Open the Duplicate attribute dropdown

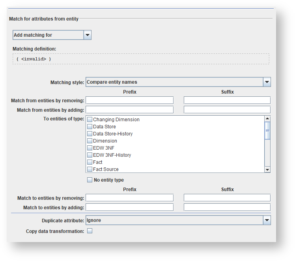pyautogui.click(x=267, y=220)
